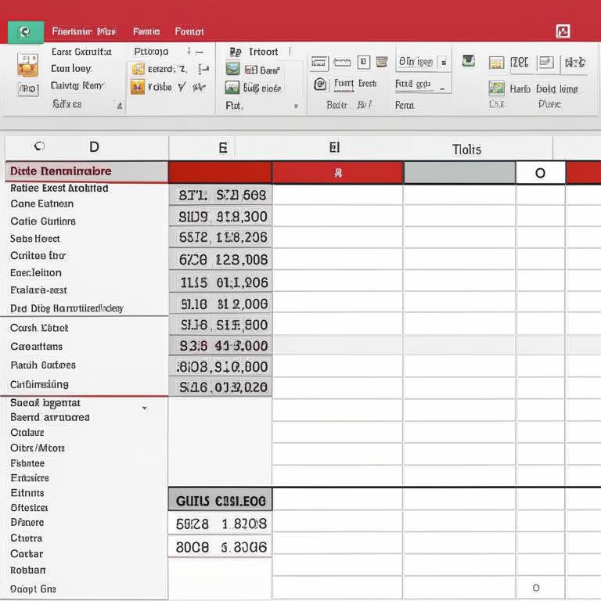Click the yellow table icon left of 'IZ0L'
The width and height of the screenshot is (601, 601).
click(496, 63)
